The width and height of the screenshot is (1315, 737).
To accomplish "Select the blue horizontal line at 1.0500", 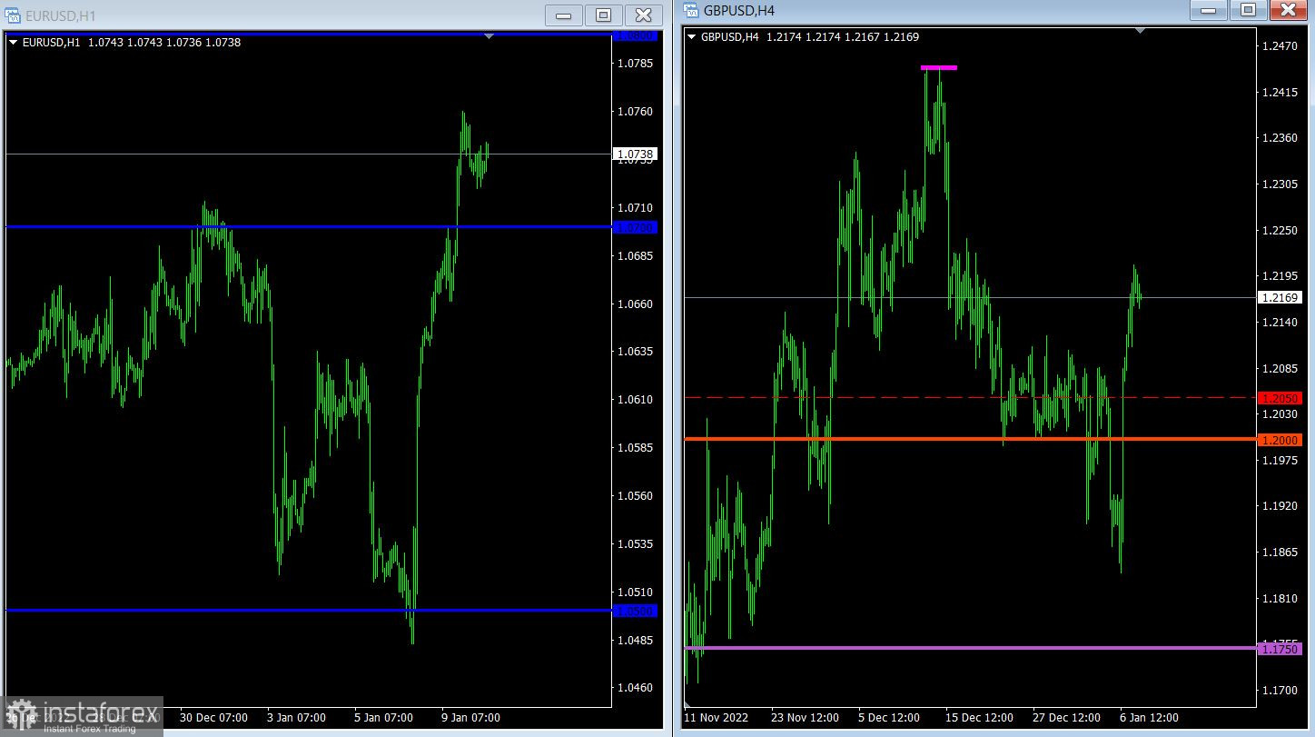I will click(x=309, y=610).
